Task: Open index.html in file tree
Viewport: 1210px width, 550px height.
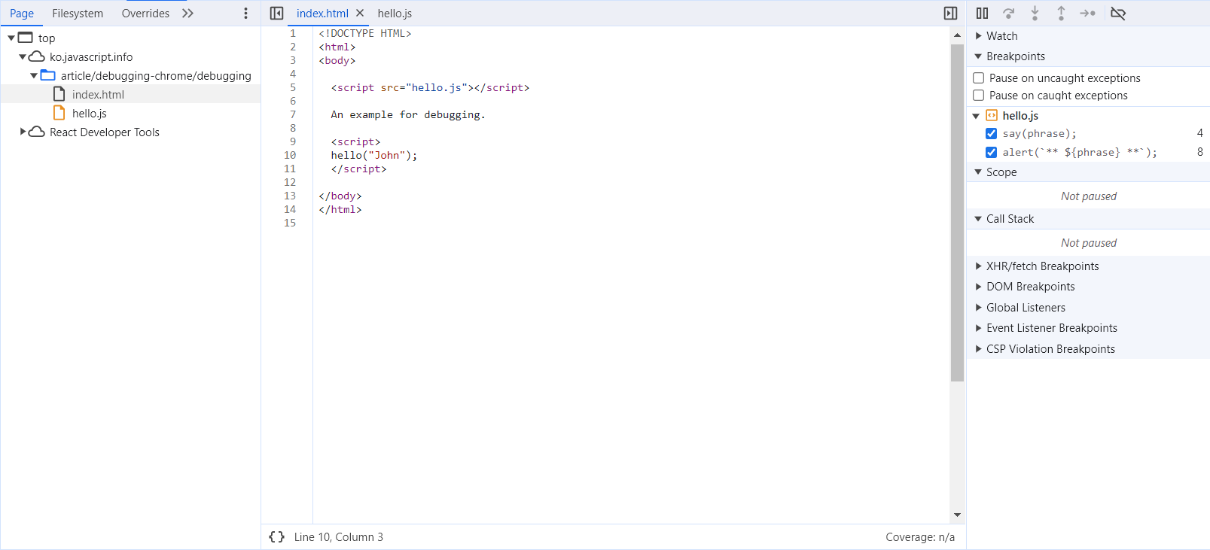Action: [x=98, y=95]
